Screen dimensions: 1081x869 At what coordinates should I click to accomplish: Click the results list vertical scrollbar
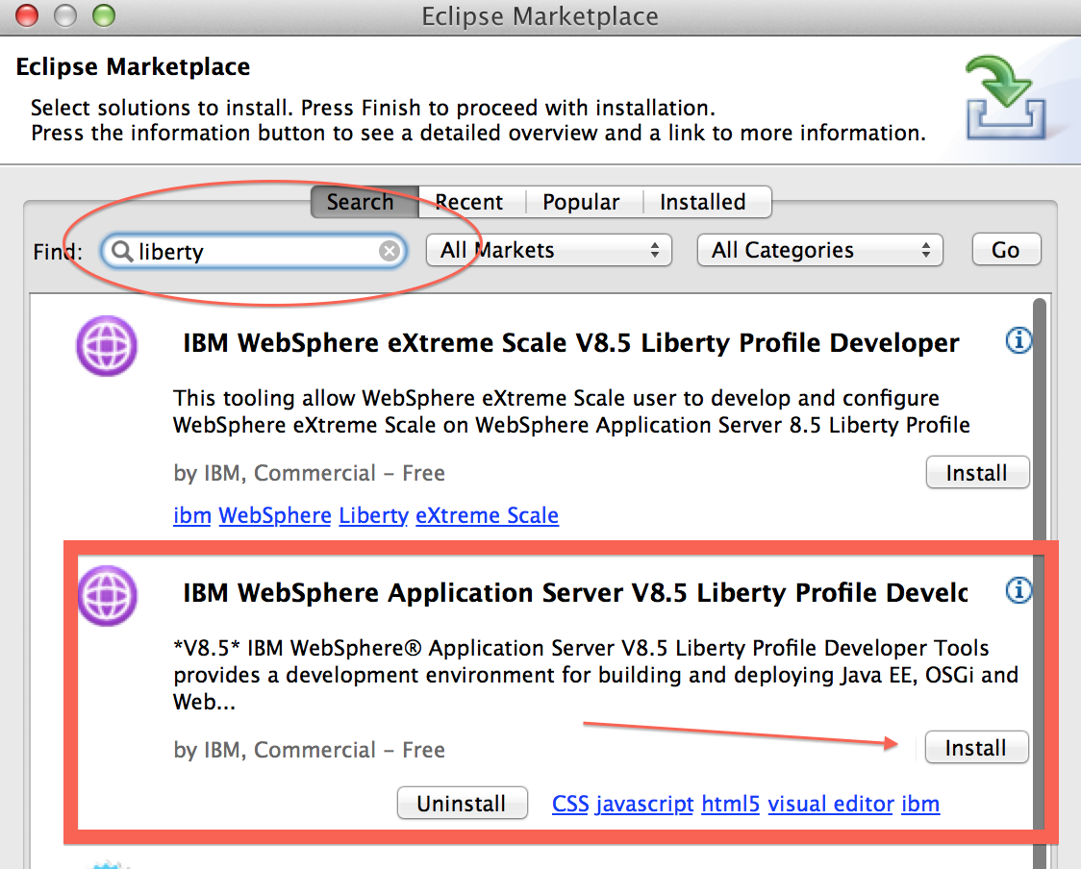(x=1040, y=583)
